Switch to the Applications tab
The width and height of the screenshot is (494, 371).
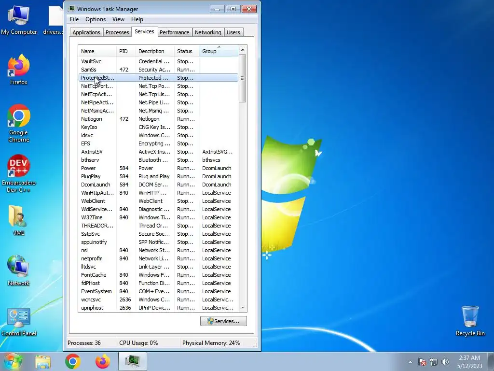pos(86,32)
